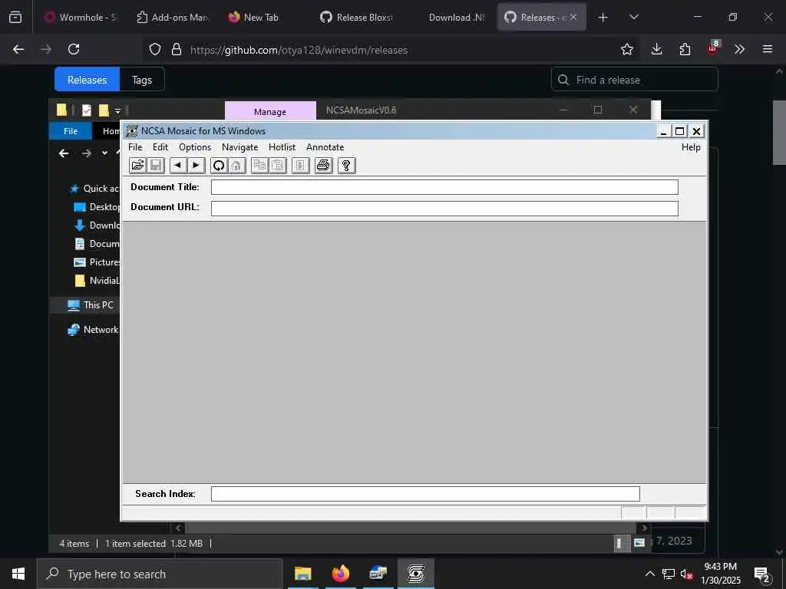Select Pictures in Explorer sidebar
786x589 pixels.
coord(97,262)
